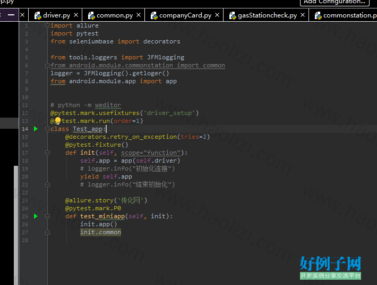Open Add Configuration button
The width and height of the screenshot is (377, 285).
[335, 2]
